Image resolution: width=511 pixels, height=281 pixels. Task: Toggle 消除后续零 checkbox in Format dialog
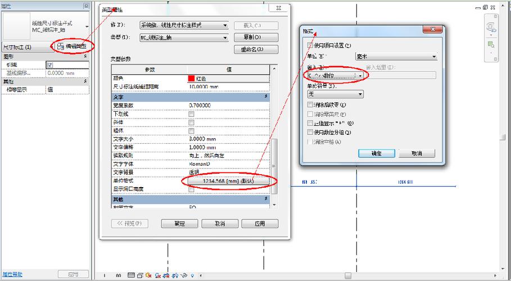pyautogui.click(x=310, y=105)
